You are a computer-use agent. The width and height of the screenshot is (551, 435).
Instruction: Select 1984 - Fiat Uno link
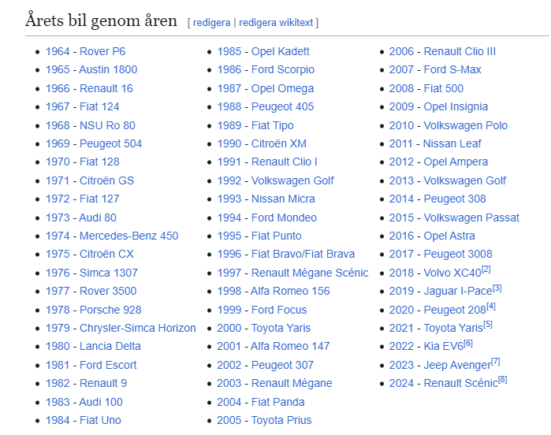point(84,420)
